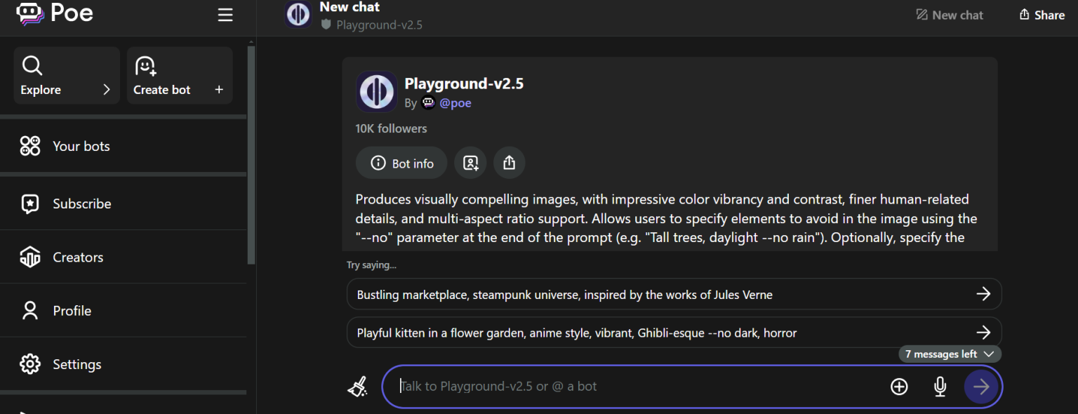The width and height of the screenshot is (1078, 414).
Task: Click the follow bot icon
Action: coord(470,163)
